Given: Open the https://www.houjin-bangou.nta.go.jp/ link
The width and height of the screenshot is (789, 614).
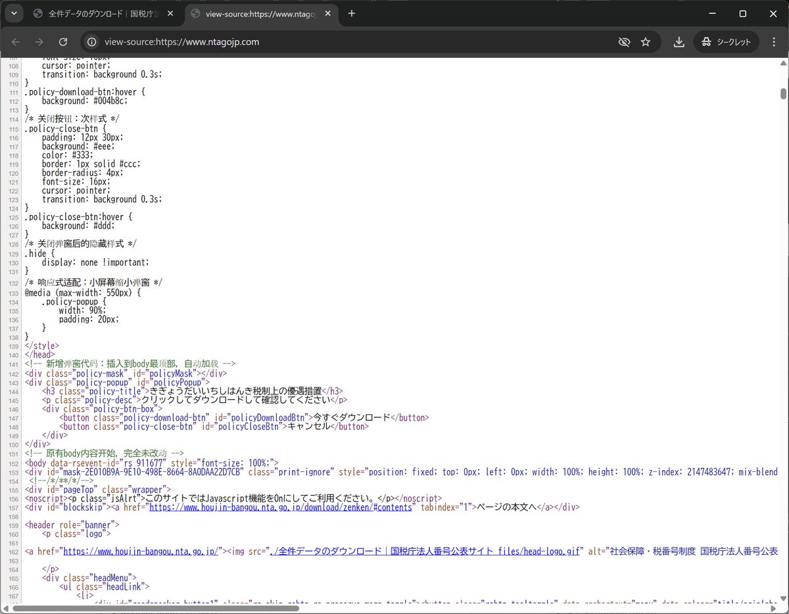Looking at the screenshot, I should coord(141,551).
